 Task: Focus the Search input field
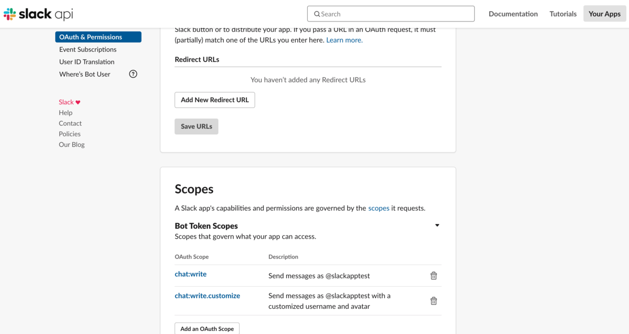[x=391, y=14]
